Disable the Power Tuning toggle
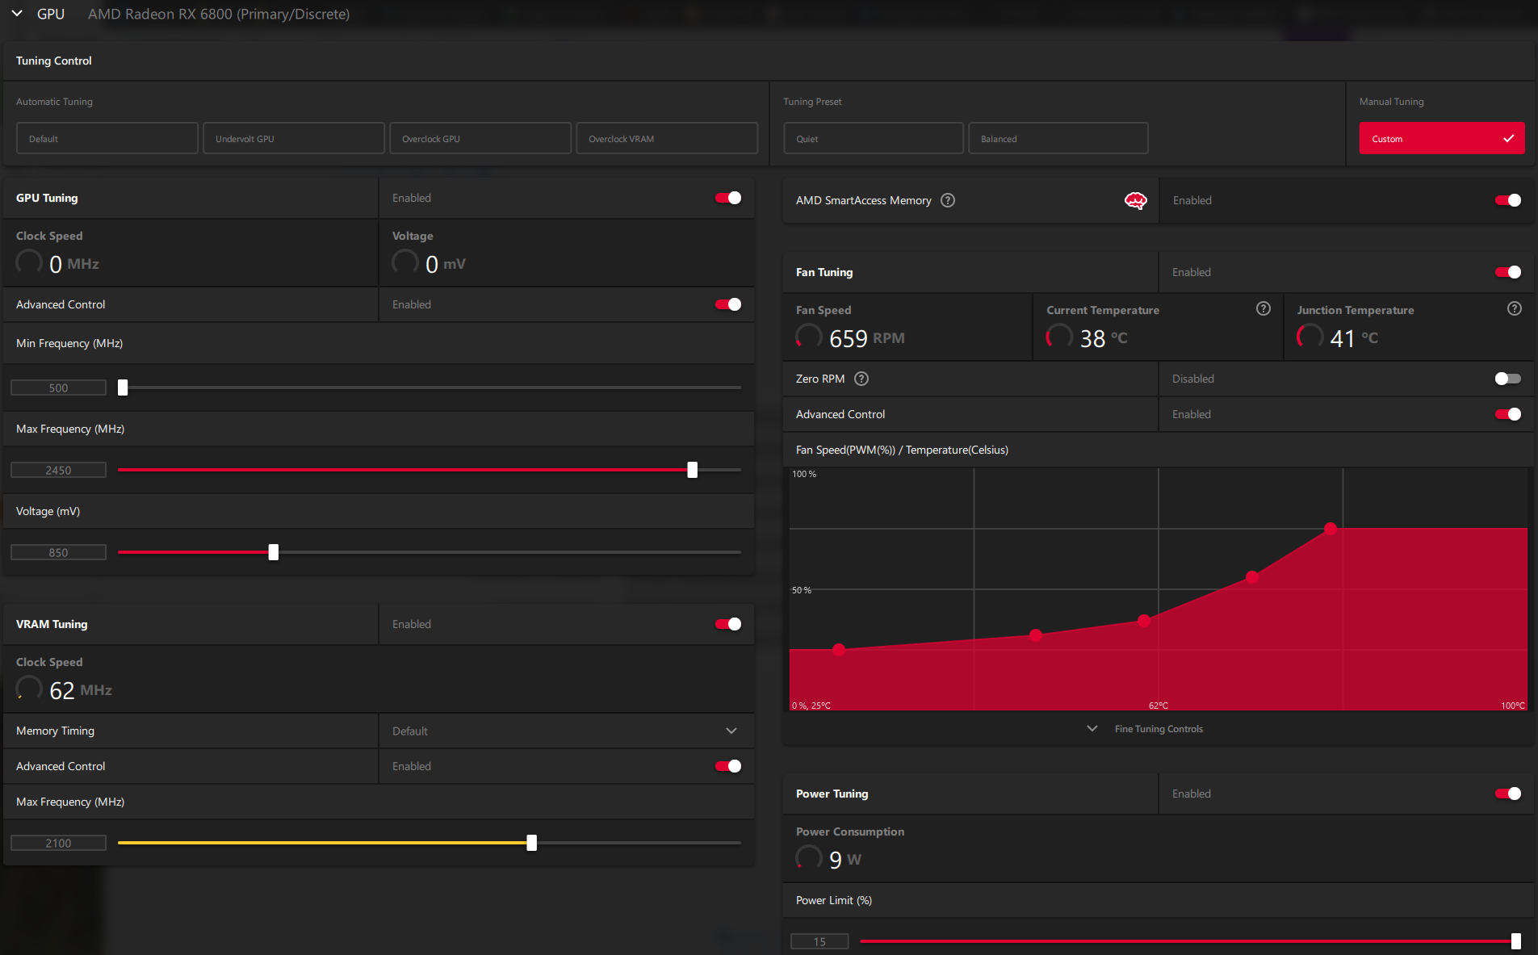 coord(1507,794)
